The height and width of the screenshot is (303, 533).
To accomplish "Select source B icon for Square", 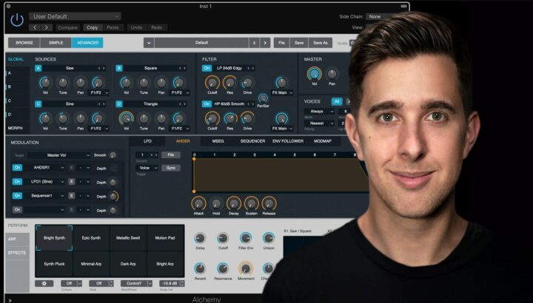I will tap(119, 68).
